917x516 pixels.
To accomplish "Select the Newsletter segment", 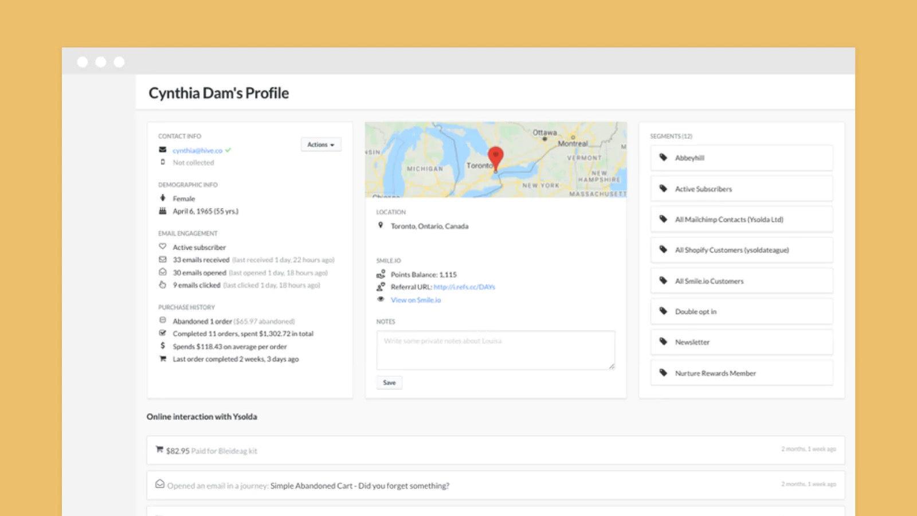I will pyautogui.click(x=693, y=342).
